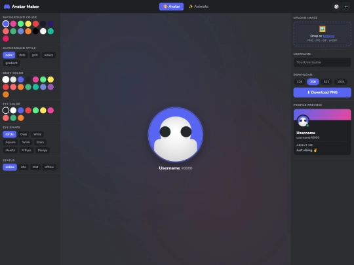
Task: Click the return arrow icon in header
Action: pos(346,7)
